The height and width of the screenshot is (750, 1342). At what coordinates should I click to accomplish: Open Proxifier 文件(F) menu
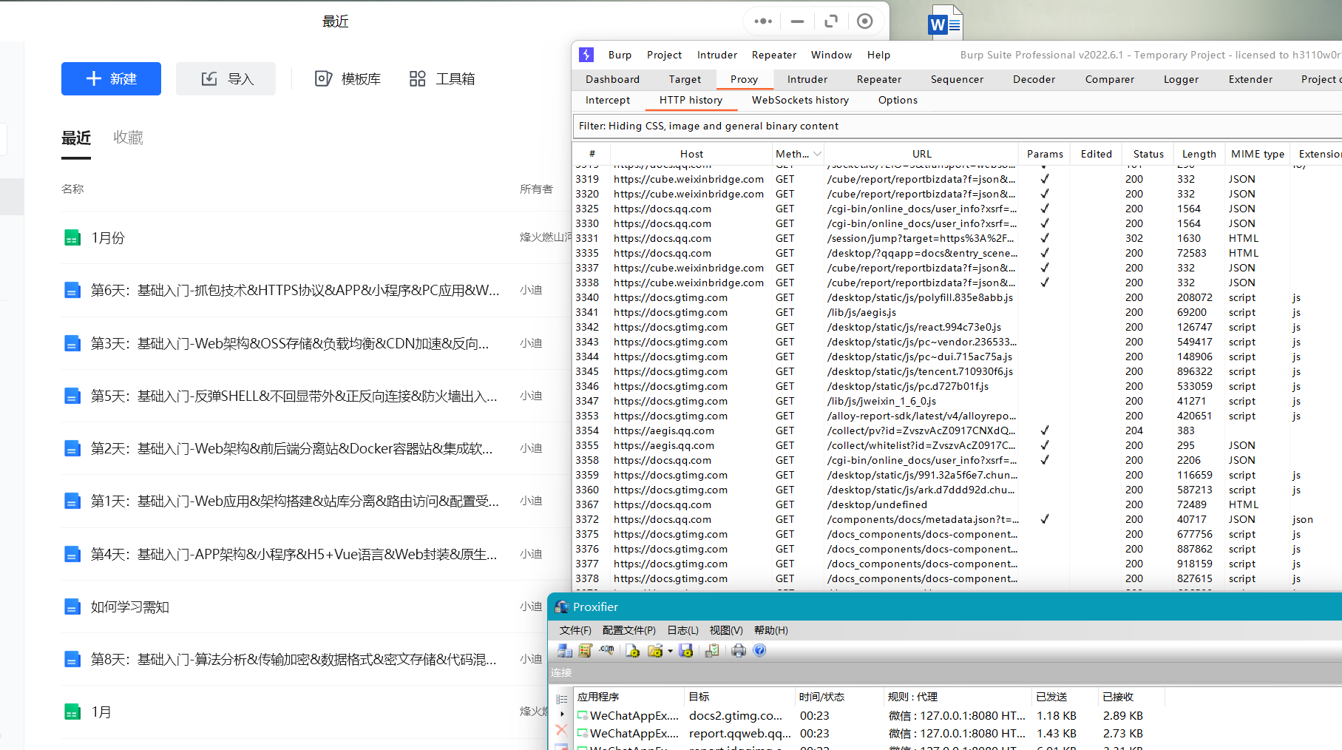(575, 630)
